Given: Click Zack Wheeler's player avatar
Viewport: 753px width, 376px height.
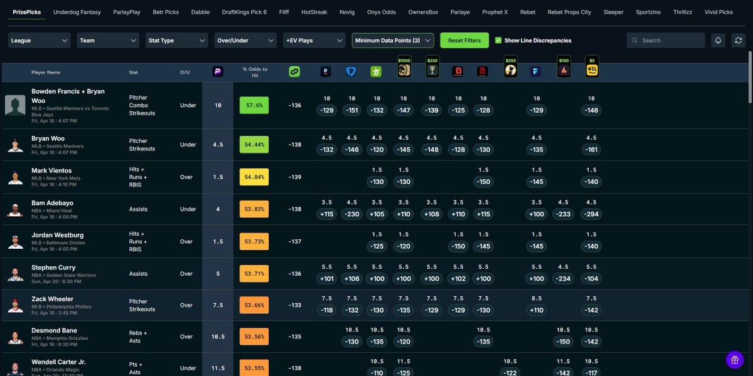Looking at the screenshot, I should point(15,306).
